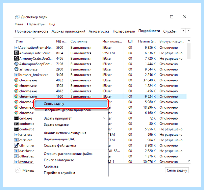Switch to the Пользователи tab
The height and width of the screenshot is (190, 204).
click(124, 31)
